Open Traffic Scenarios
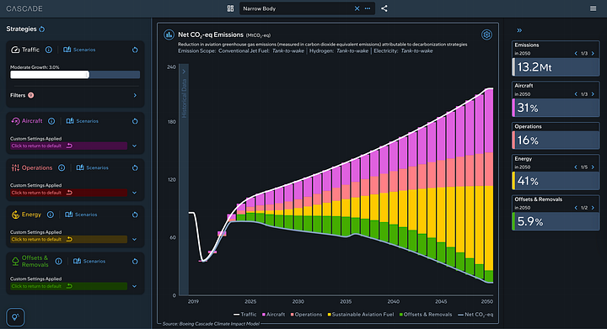The height and width of the screenshot is (329, 607). [x=79, y=50]
